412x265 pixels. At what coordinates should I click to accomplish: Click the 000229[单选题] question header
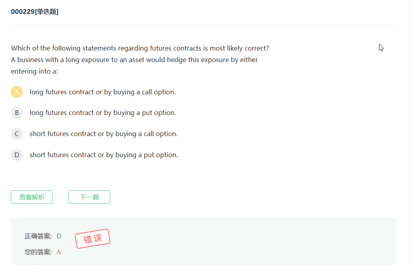point(35,12)
